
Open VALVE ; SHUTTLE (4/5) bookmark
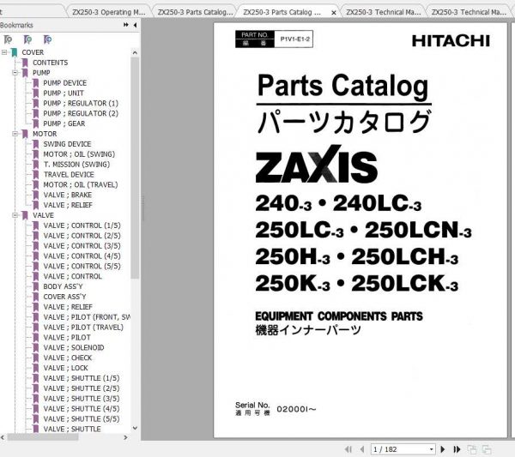[x=82, y=408]
